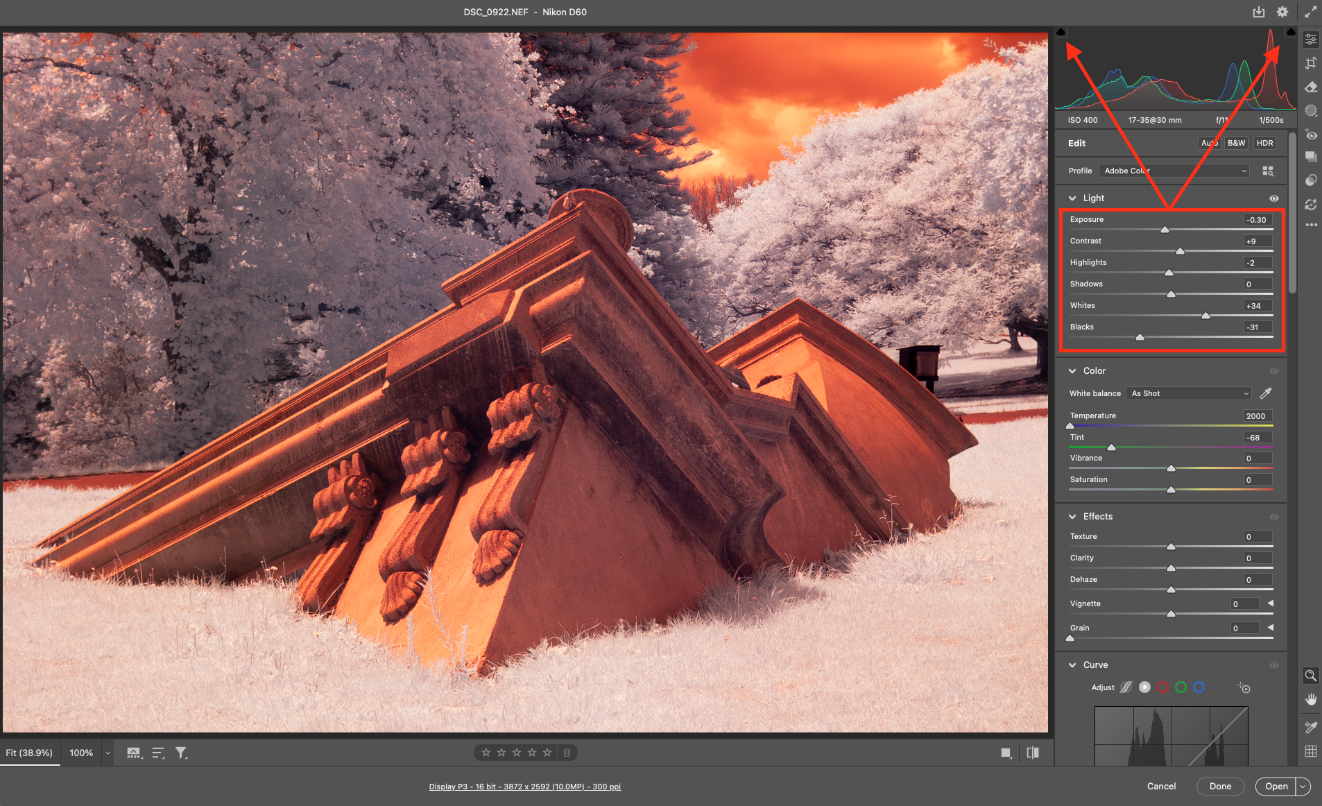Click the Exposure slider handle

pos(1165,230)
